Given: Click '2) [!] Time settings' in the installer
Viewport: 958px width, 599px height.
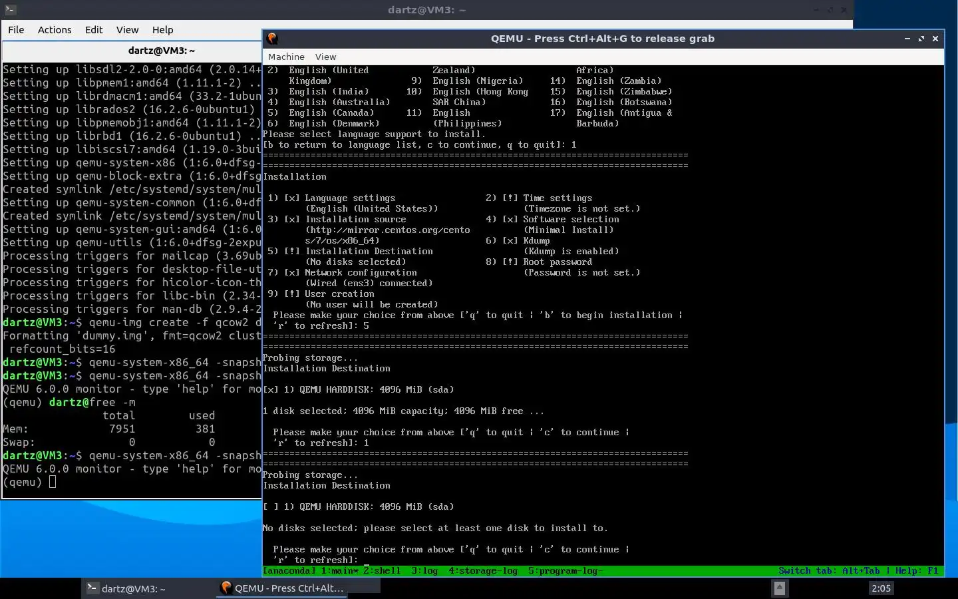Looking at the screenshot, I should (x=539, y=198).
